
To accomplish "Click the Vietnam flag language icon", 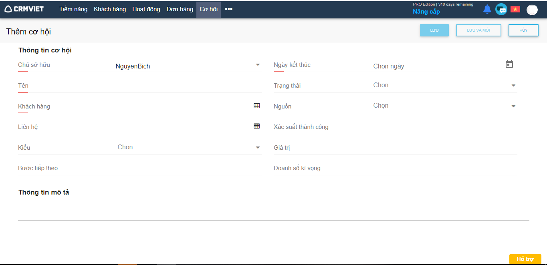I will click(x=515, y=9).
